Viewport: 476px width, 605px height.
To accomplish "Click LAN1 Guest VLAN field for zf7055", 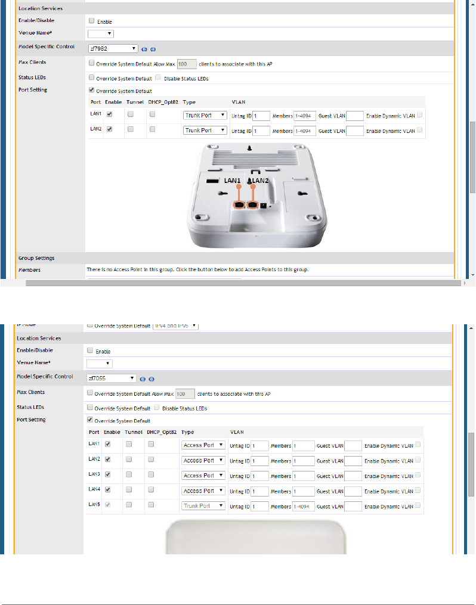I will point(353,446).
